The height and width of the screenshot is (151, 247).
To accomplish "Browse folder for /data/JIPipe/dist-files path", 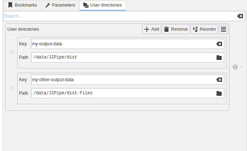I will pos(219,93).
